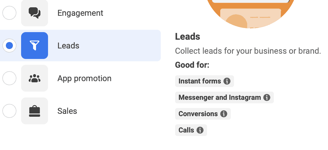
Task: Select the Sales radio button
Action: [x=9, y=111]
